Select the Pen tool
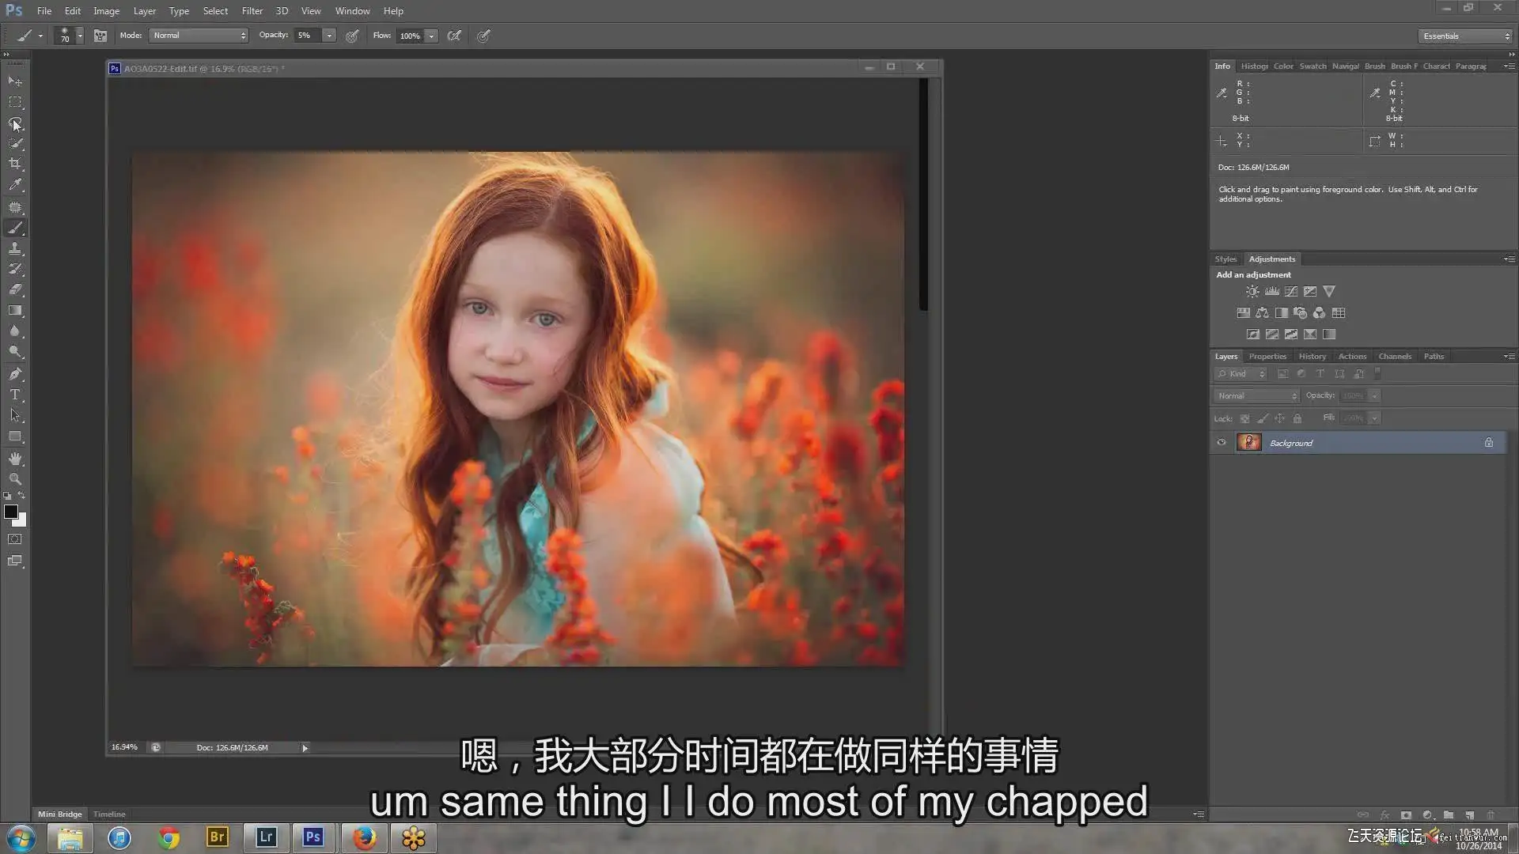 click(15, 374)
